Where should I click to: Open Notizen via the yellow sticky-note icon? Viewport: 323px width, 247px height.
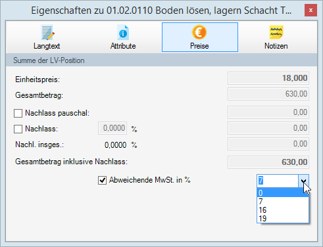[276, 32]
